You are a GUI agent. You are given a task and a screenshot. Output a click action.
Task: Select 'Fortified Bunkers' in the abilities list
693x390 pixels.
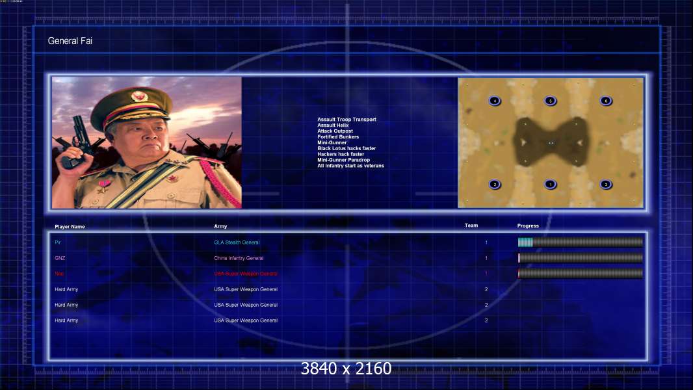click(x=338, y=137)
